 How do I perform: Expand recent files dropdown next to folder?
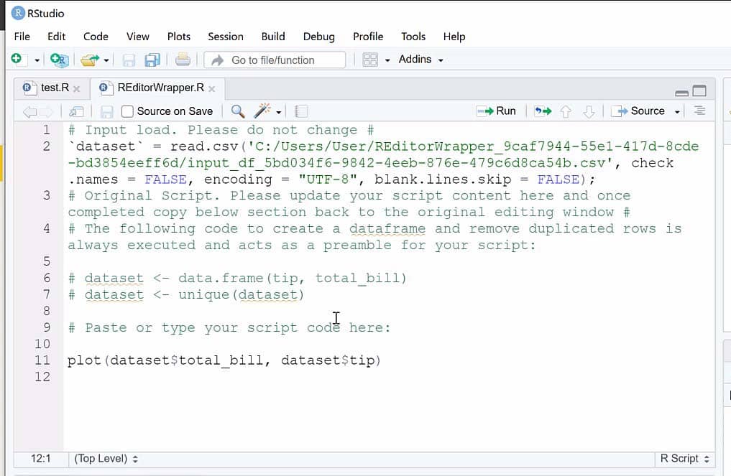[106, 60]
